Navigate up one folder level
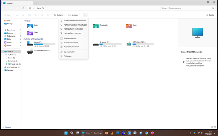The height and width of the screenshot is (136, 218). point(17,8)
